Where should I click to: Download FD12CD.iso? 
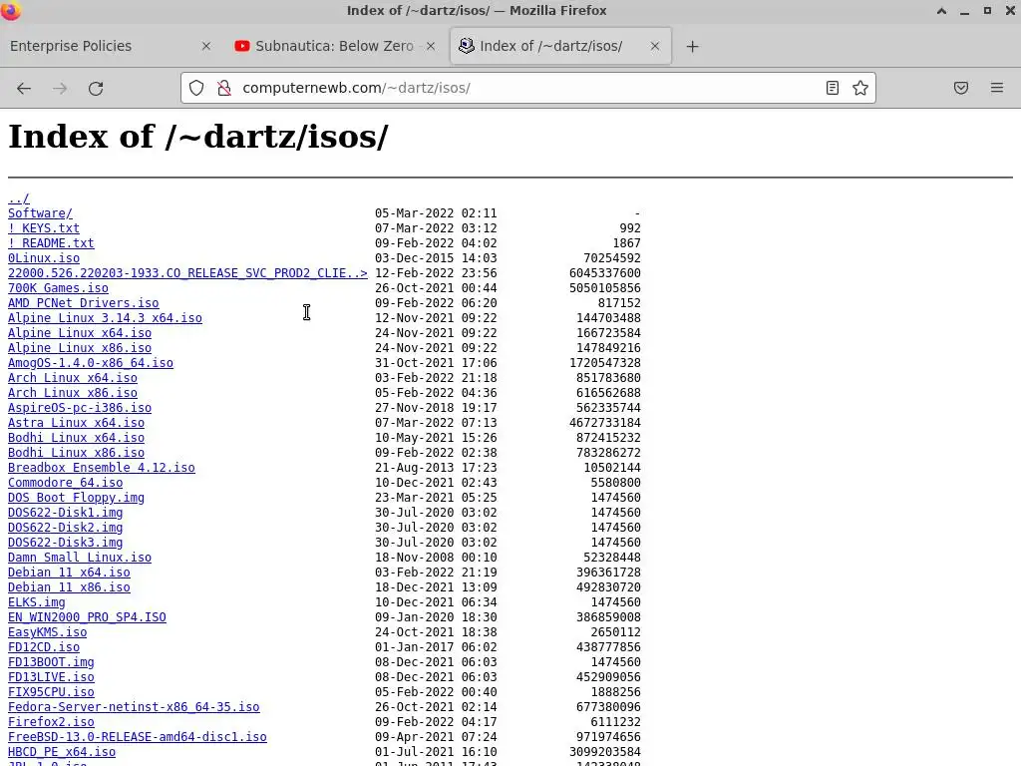(x=44, y=648)
